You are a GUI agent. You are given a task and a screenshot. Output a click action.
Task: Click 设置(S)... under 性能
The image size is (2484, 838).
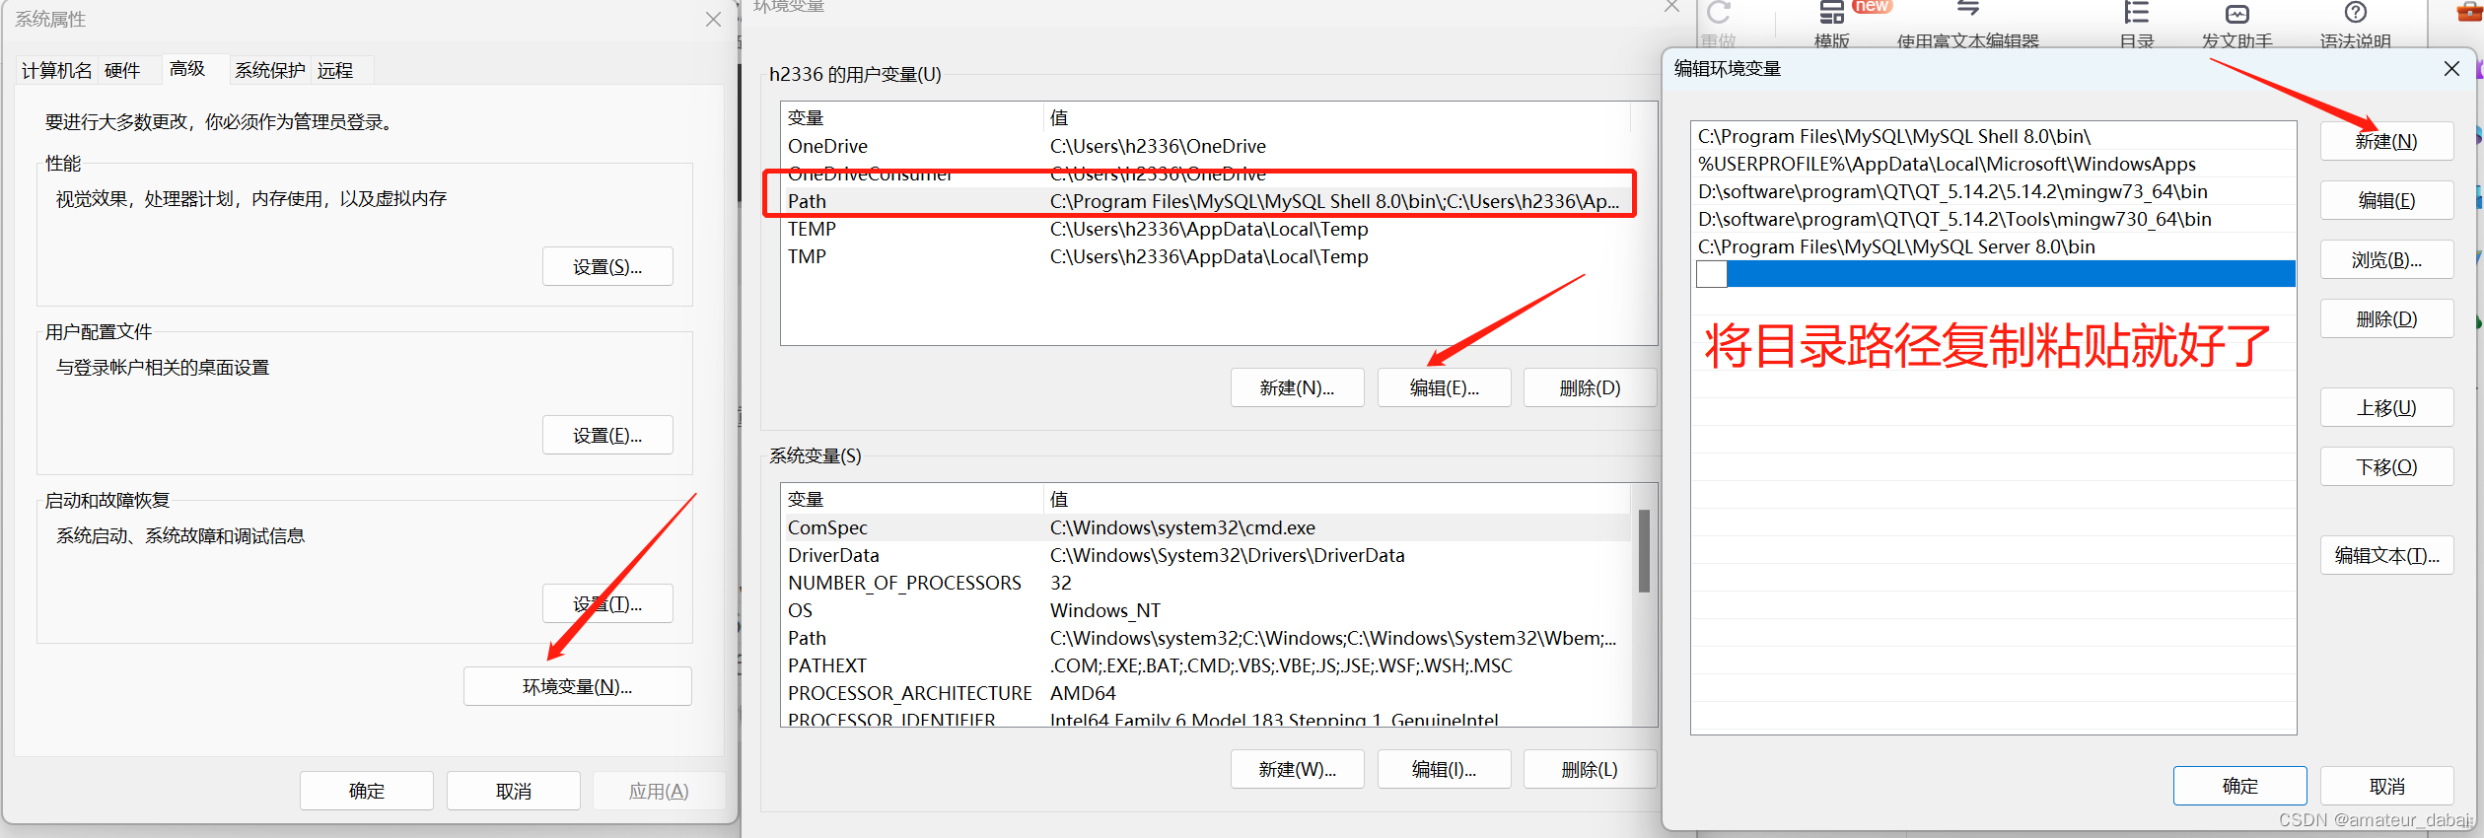[607, 267]
